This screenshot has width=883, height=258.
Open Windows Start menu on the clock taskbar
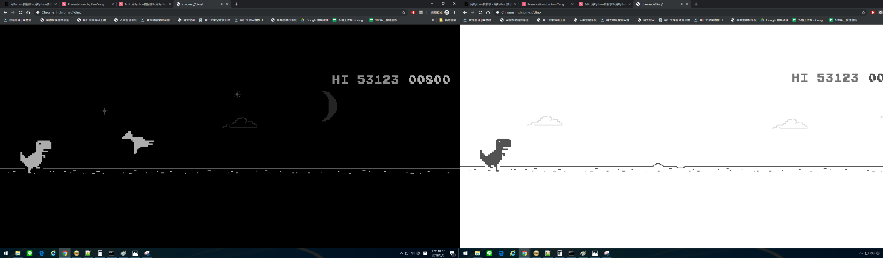(6, 253)
